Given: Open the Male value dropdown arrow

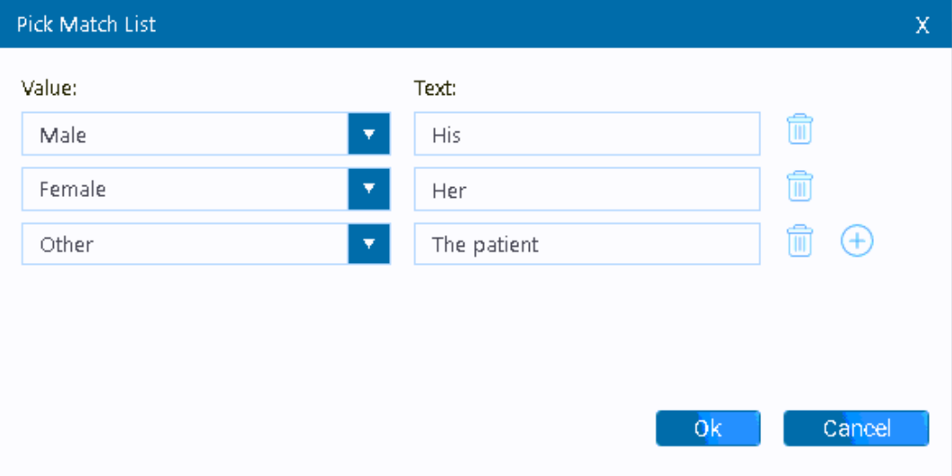Looking at the screenshot, I should point(368,135).
